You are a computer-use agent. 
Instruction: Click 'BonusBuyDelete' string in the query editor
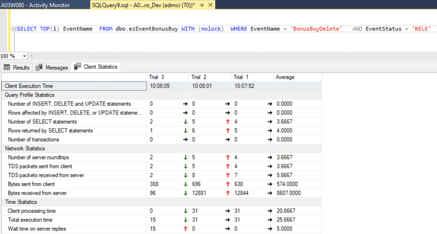pos(316,29)
